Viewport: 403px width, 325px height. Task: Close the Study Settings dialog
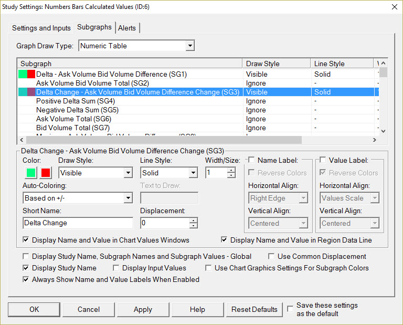tap(395, 7)
